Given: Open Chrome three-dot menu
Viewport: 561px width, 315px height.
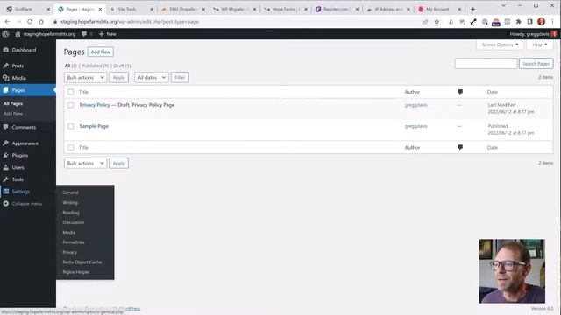Looking at the screenshot, I should pyautogui.click(x=553, y=22).
